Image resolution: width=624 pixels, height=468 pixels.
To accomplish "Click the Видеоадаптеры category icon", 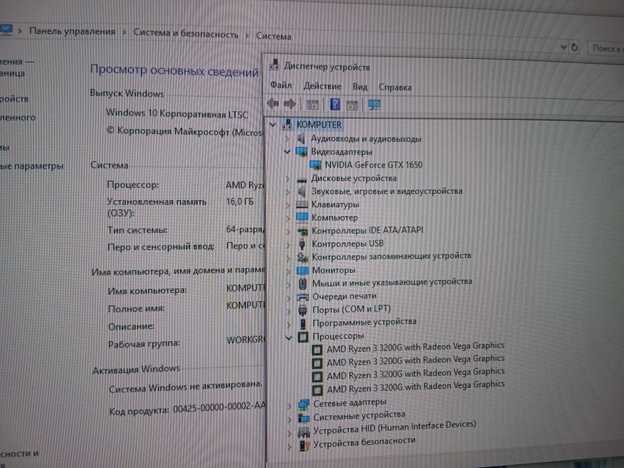I will click(301, 152).
